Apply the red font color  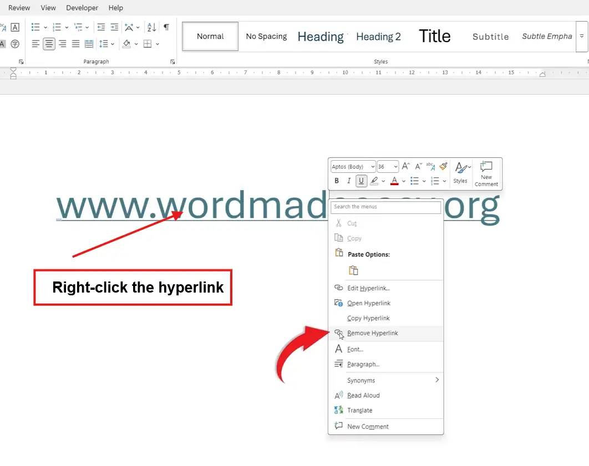394,181
